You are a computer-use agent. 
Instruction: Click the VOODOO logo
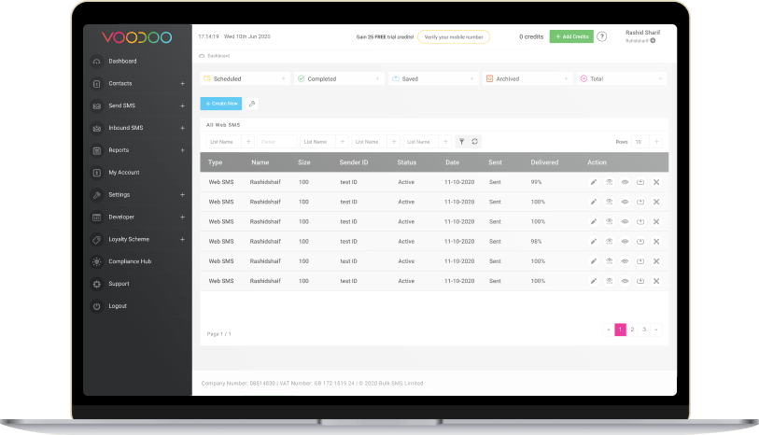point(137,37)
